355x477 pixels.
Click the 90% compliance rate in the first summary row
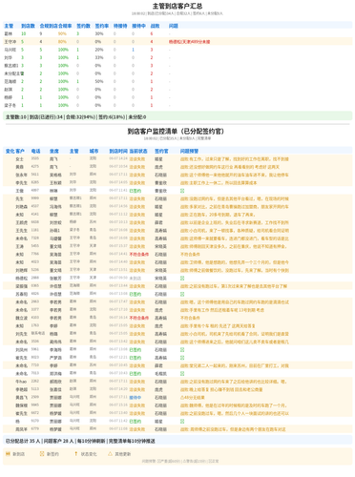pos(62,33)
